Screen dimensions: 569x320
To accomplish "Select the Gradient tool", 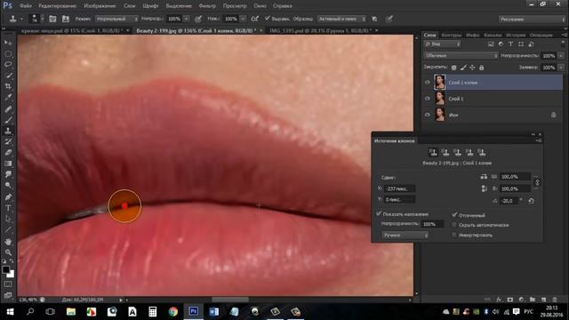I will coord(8,164).
